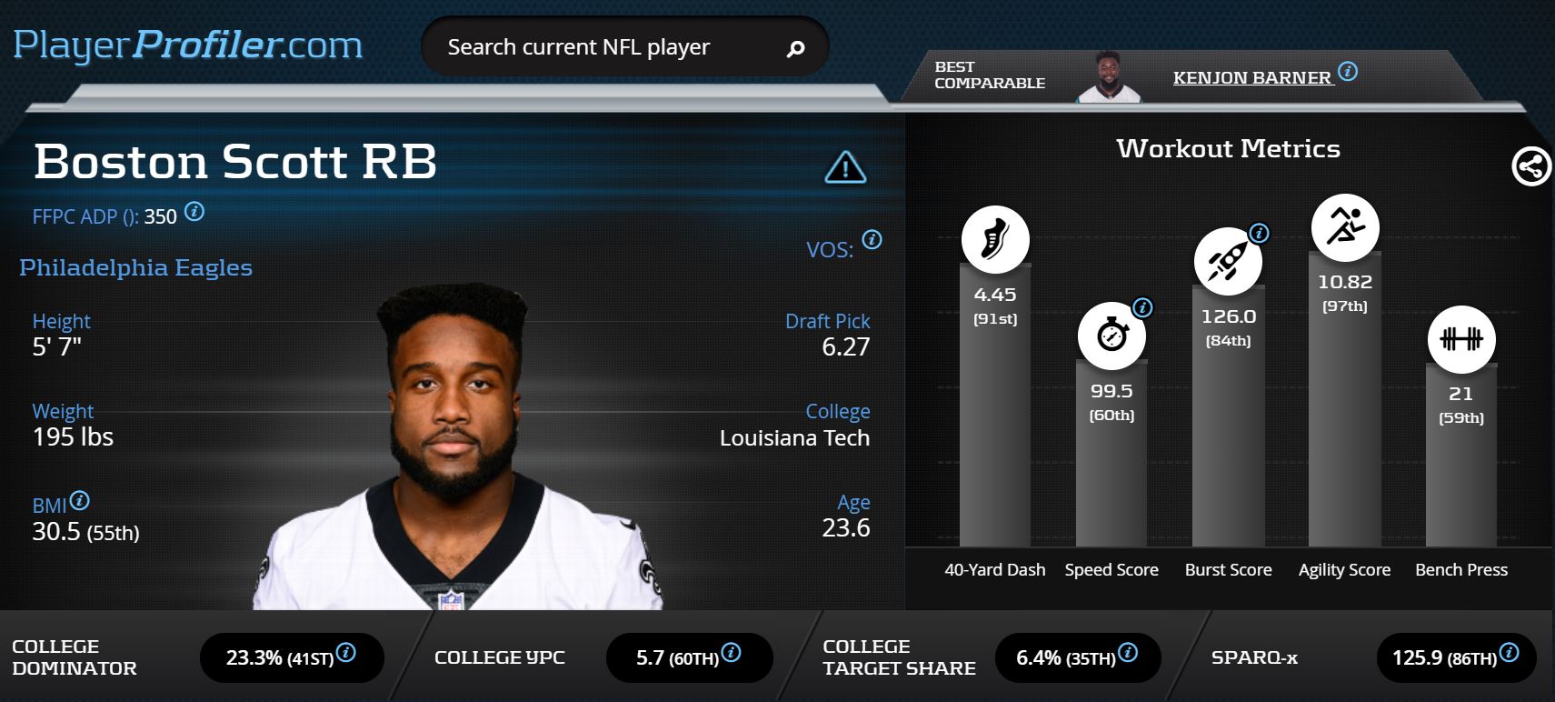
Task: Click the Burst Score rocket icon
Action: (1228, 261)
